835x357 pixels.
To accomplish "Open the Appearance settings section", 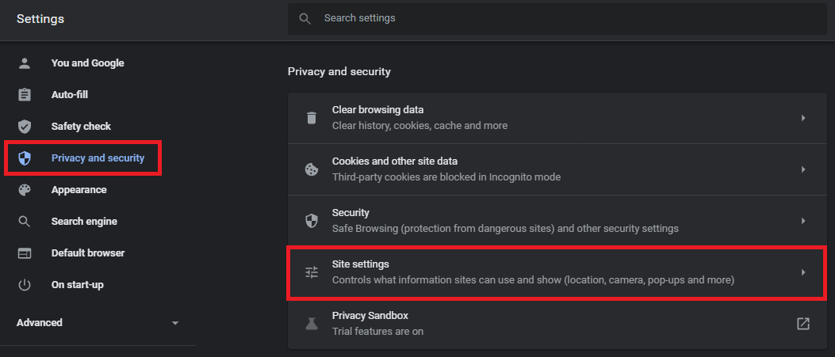I will pyautogui.click(x=79, y=190).
